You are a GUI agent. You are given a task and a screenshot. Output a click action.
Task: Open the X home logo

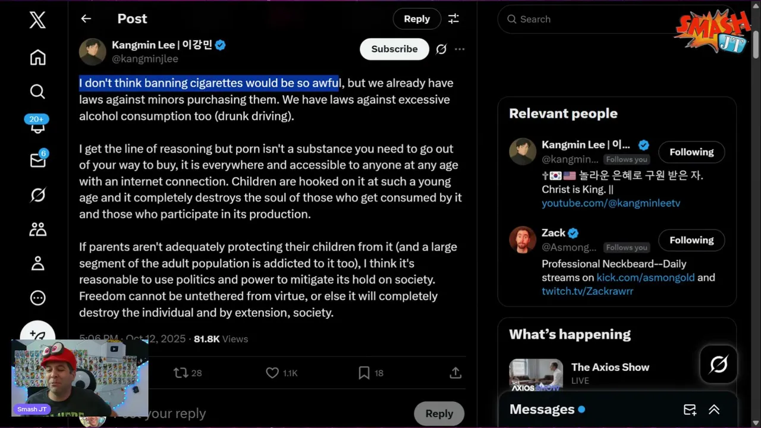coord(37,20)
